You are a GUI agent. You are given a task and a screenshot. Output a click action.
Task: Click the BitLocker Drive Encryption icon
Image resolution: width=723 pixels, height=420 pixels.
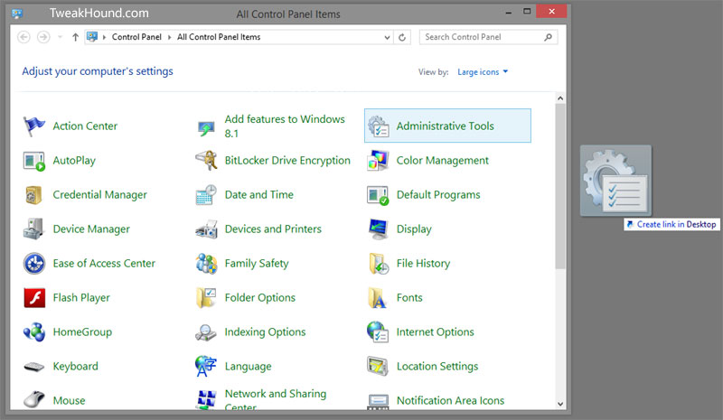(206, 161)
